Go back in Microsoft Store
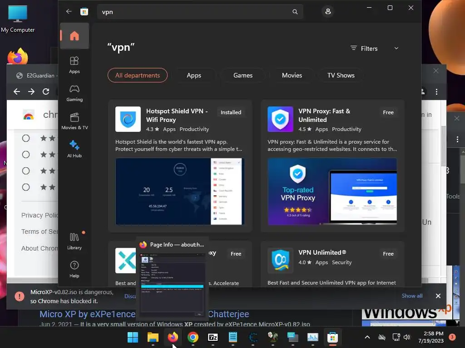465x348 pixels. [x=69, y=11]
